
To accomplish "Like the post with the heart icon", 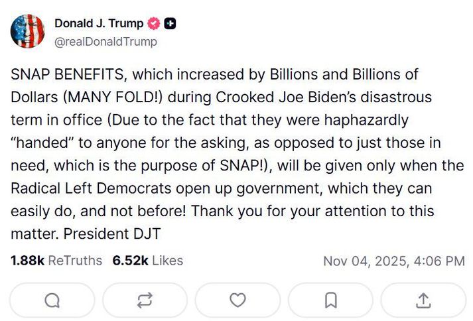I will click(x=237, y=300).
